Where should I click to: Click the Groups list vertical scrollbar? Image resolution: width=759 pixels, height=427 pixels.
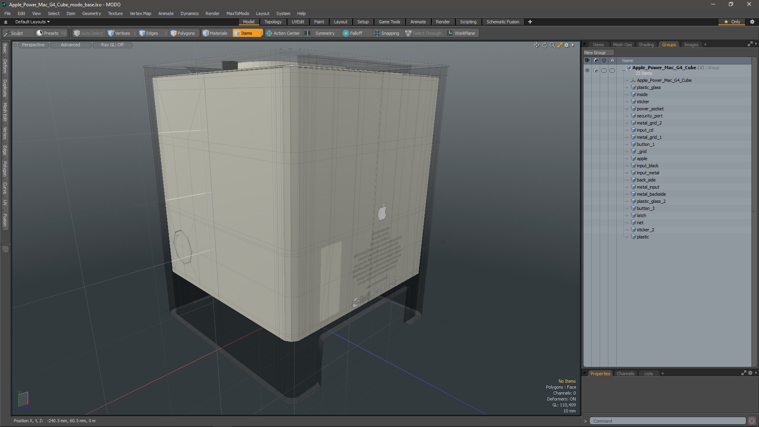coord(754,212)
